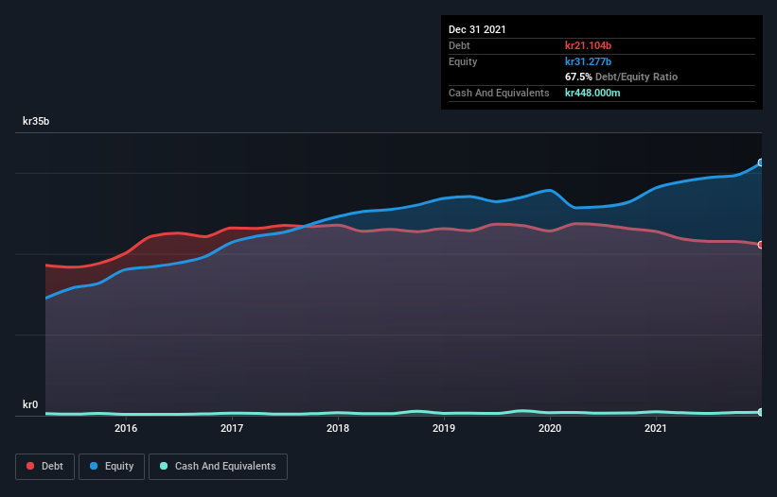Click the kr31.277b equity value

pos(589,61)
